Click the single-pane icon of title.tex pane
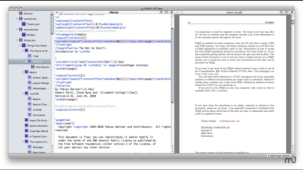Screen dimensions: 303x170 coord(161,12)
